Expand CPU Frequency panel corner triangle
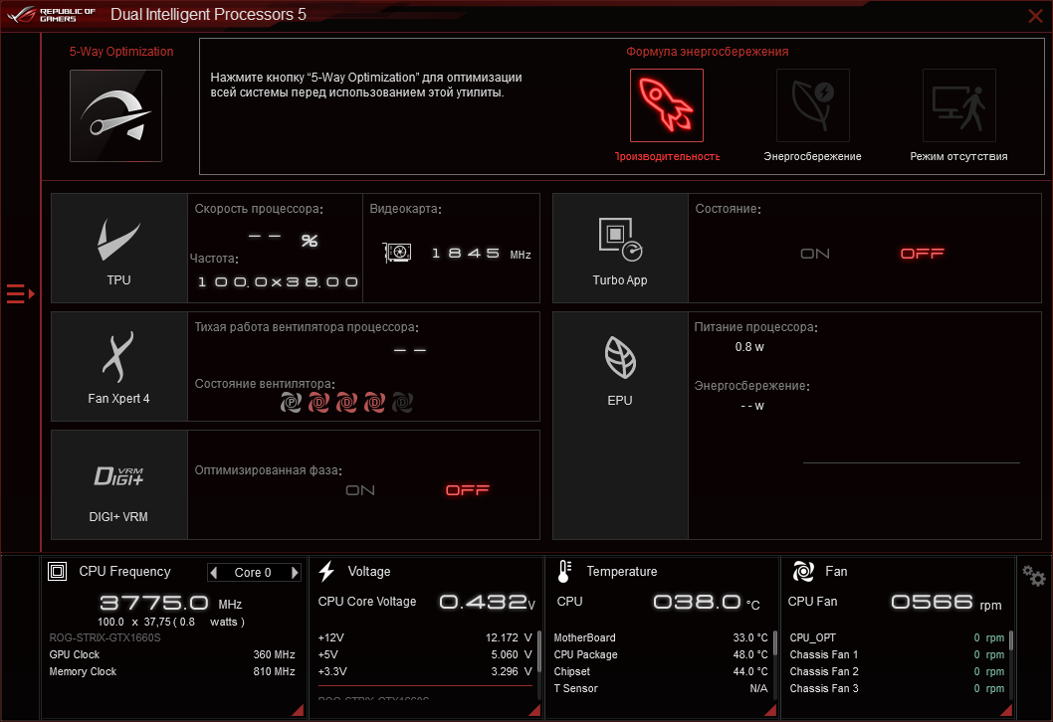1053x722 pixels. tap(298, 711)
